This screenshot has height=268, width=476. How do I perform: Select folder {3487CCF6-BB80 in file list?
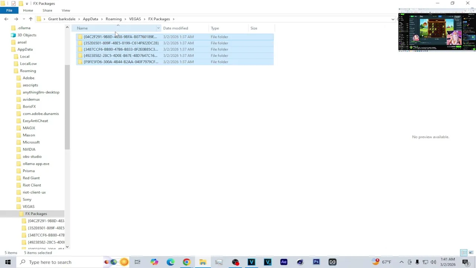tap(175, 50)
